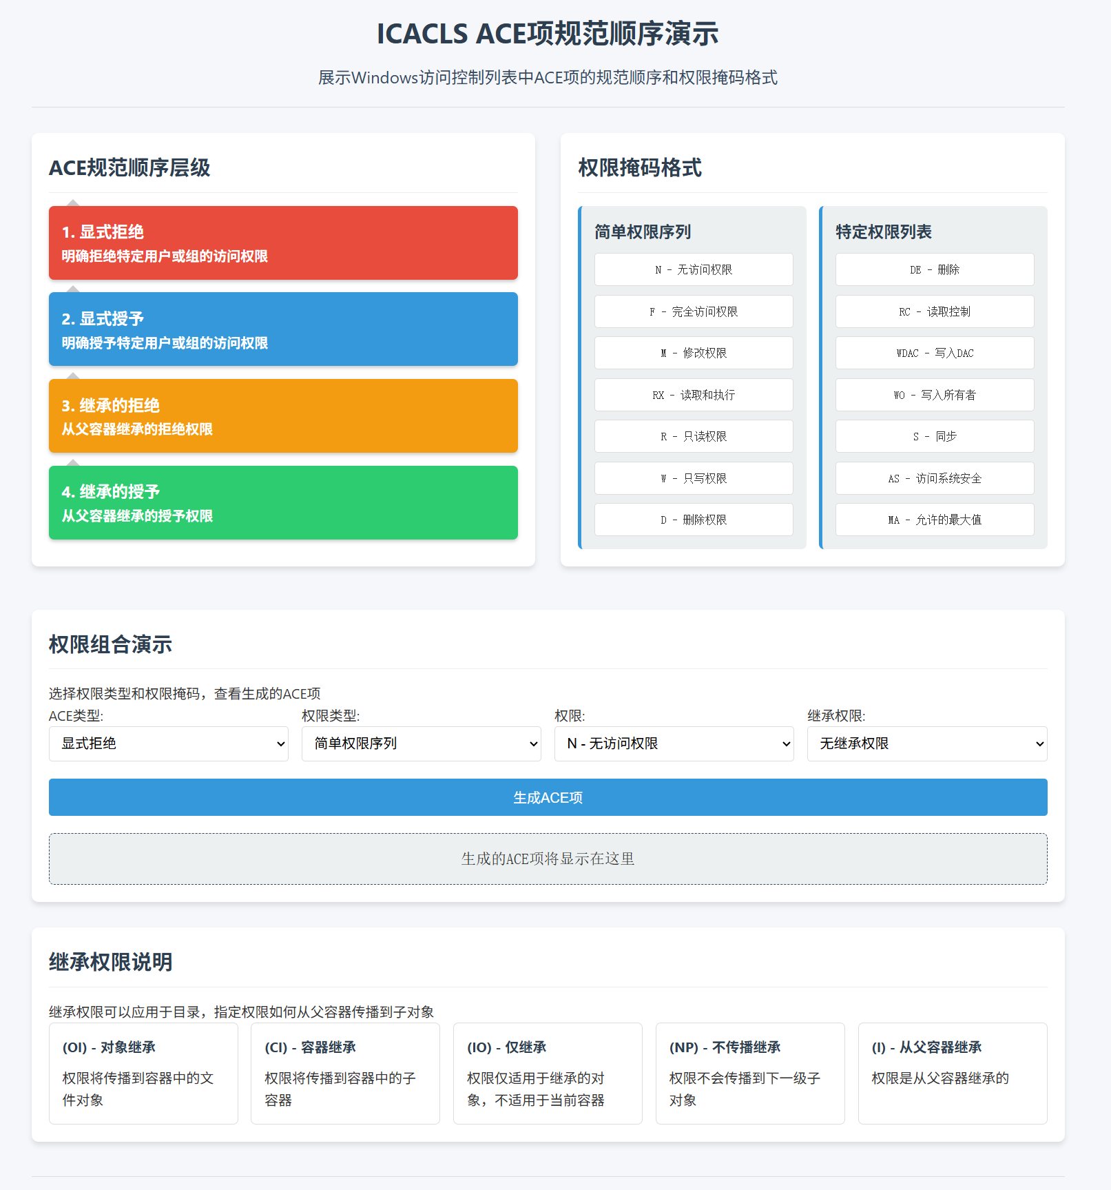Click the R - 只读权限 item

coord(694,436)
